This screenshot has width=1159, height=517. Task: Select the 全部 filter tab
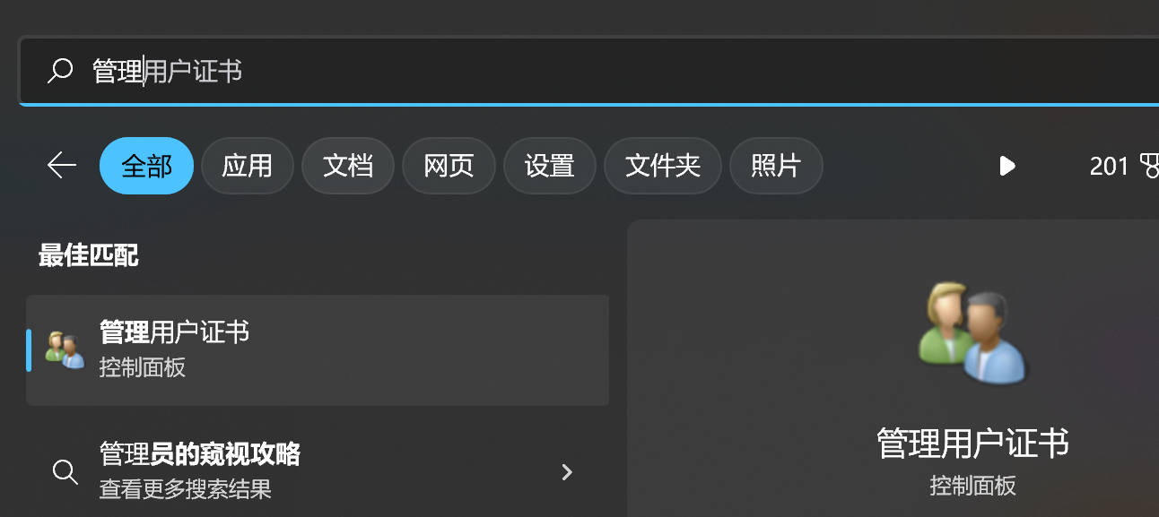(146, 166)
